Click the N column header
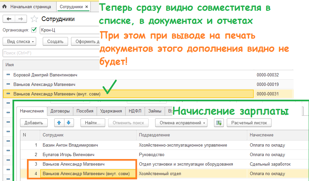The width and height of the screenshot is (309, 181). [x=30, y=135]
